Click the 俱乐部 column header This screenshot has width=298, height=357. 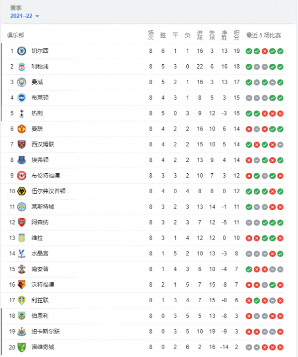point(15,35)
